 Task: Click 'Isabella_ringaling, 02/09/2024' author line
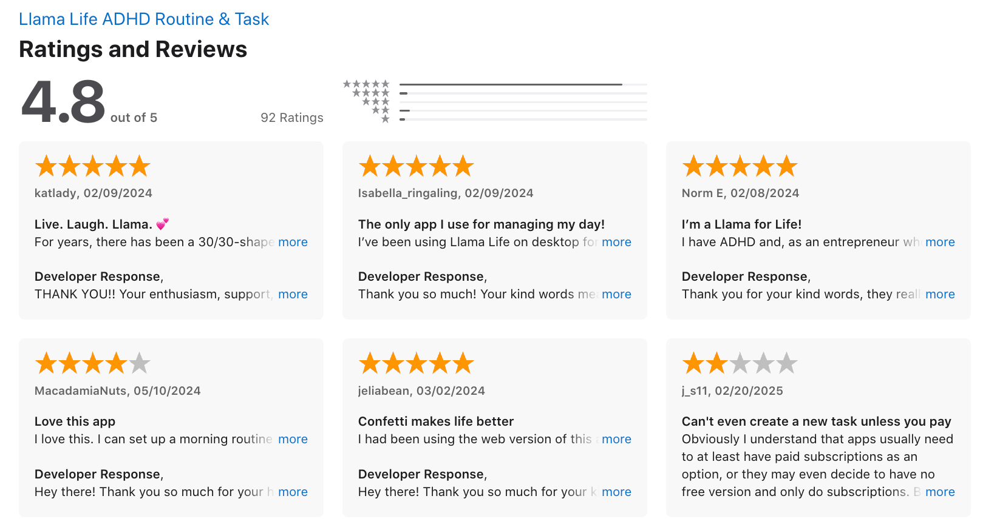pyautogui.click(x=446, y=193)
